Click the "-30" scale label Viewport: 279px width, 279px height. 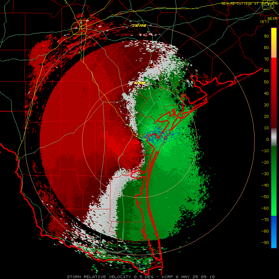(265, 174)
